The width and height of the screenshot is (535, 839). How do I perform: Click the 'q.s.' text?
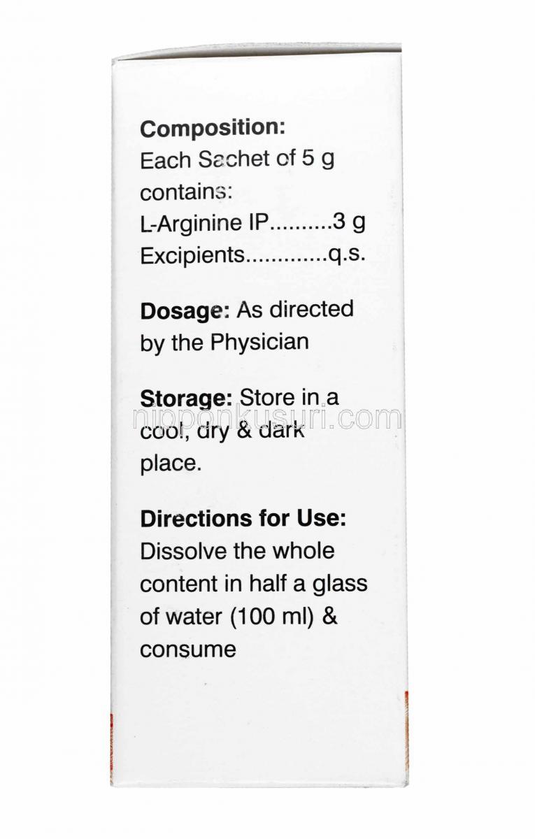[x=348, y=257]
